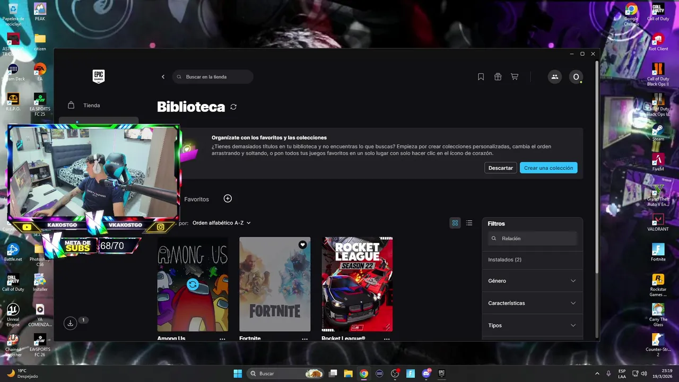Screen dimensions: 679x382
Task: Select the FiveM desktop icon
Action: pos(658,162)
